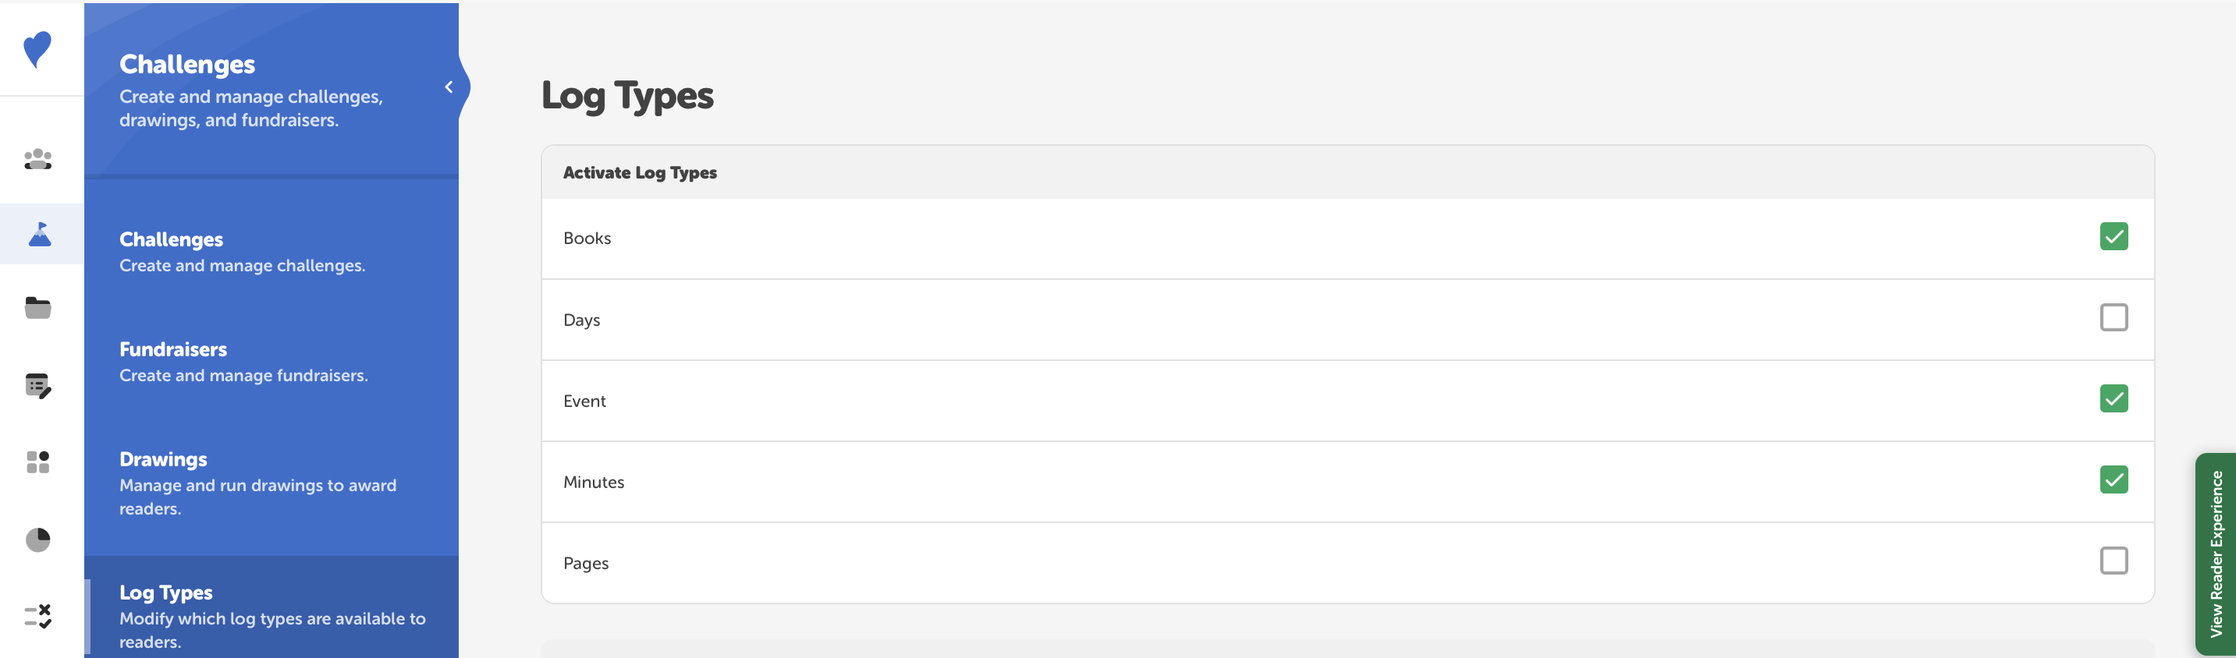2236x658 pixels.
Task: Toggle off the Minutes log type
Action: click(2114, 479)
